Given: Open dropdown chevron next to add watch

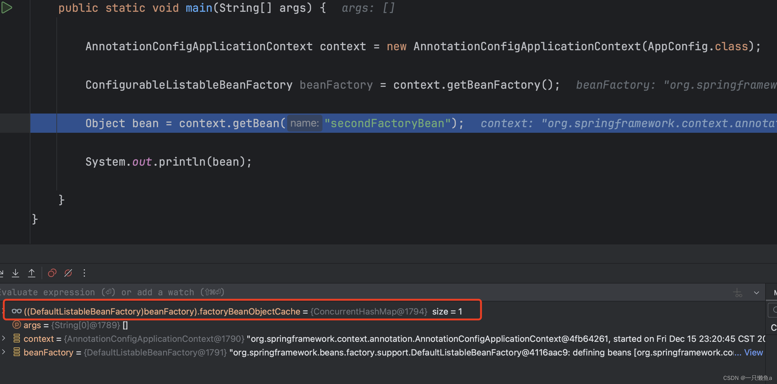Looking at the screenshot, I should click(x=757, y=292).
